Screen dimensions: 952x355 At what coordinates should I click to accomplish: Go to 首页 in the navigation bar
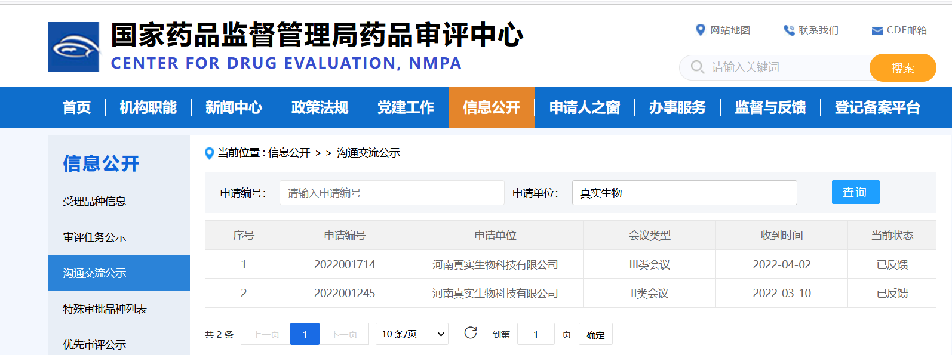point(76,107)
